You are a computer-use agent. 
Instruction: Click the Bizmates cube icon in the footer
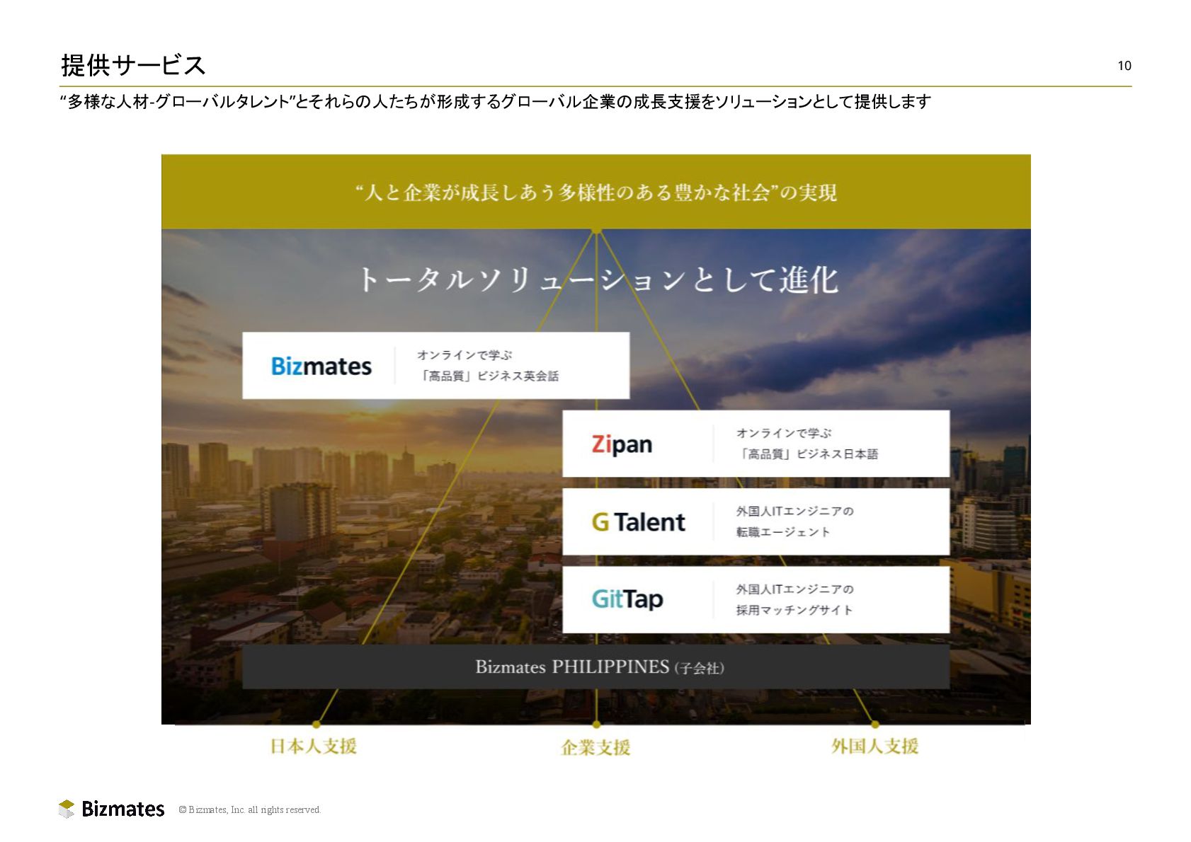click(67, 809)
